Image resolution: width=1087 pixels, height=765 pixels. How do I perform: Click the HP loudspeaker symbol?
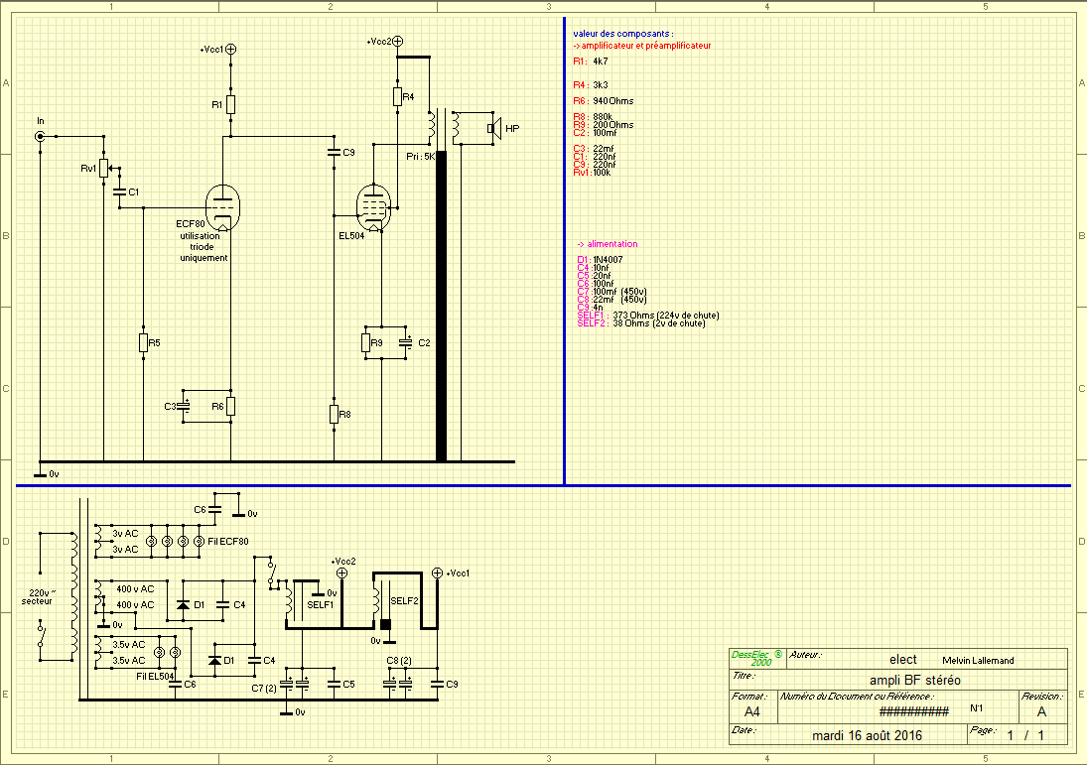point(494,128)
